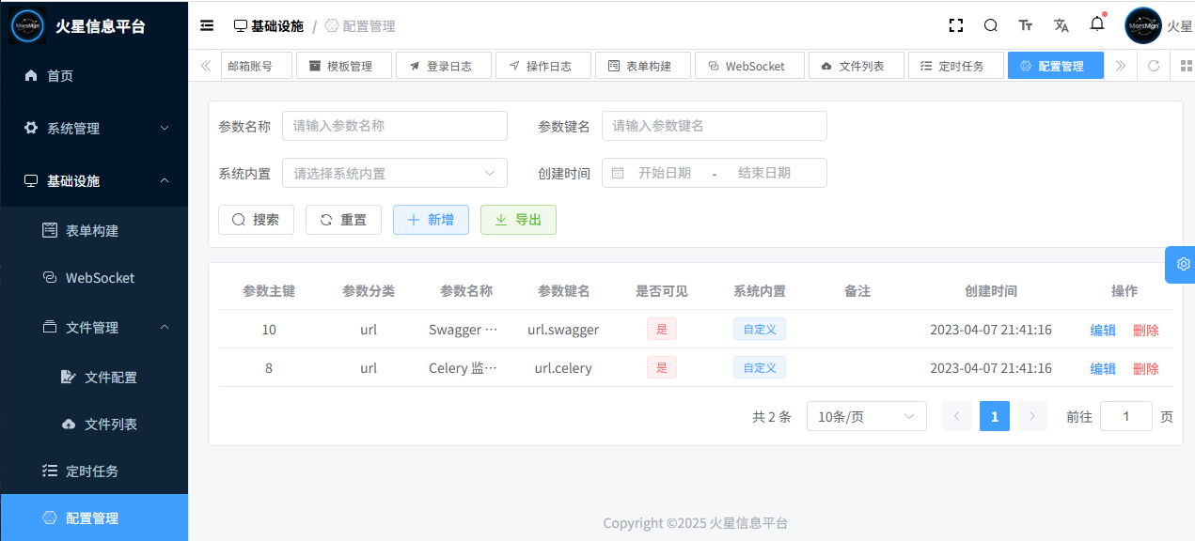Click the 导出 button
This screenshot has height=541, width=1195.
[x=518, y=219]
